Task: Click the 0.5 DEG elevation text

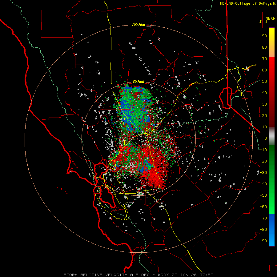Action: [140, 275]
